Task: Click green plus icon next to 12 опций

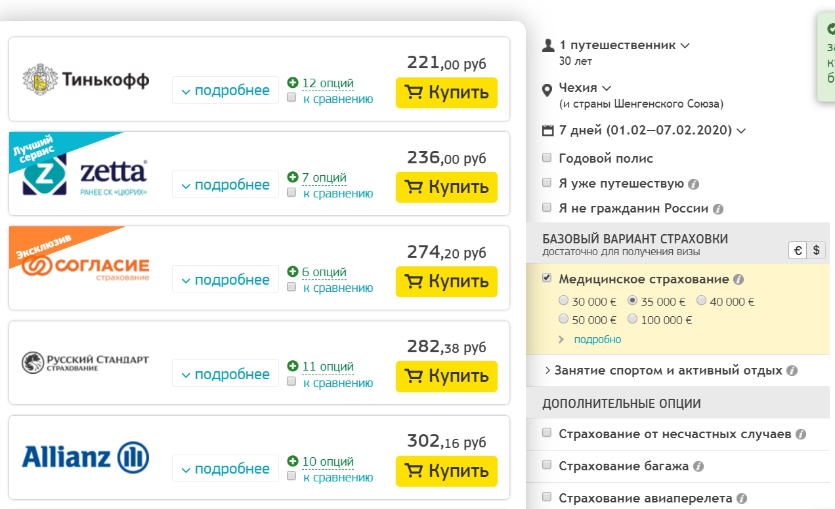Action: click(x=293, y=83)
